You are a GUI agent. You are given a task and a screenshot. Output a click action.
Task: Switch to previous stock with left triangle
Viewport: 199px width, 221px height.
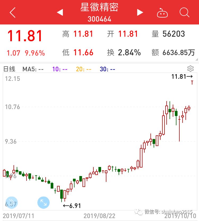tap(60, 12)
